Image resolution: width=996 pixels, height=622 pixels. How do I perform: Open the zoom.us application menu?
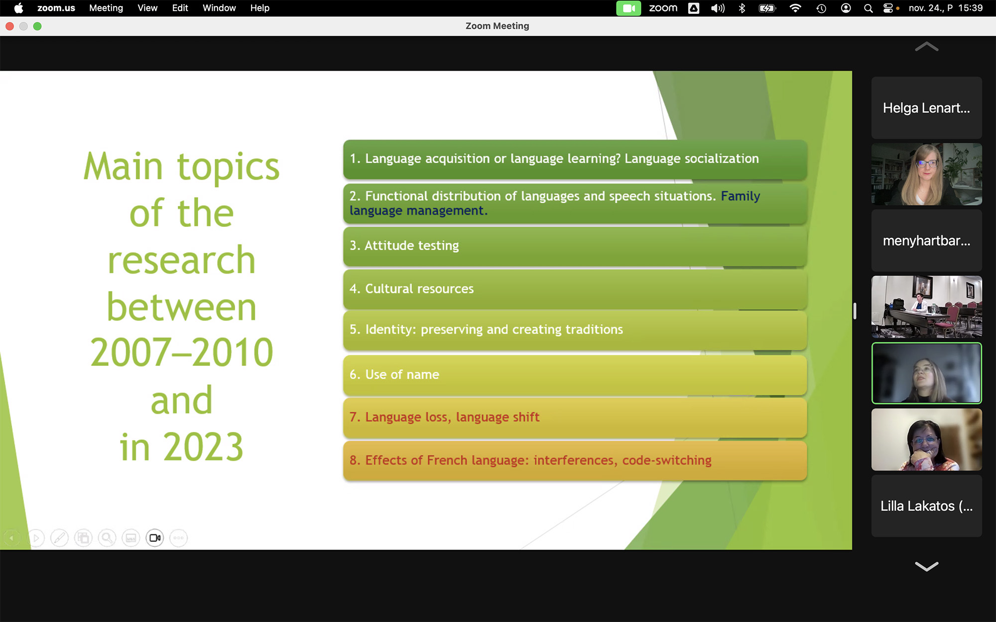[x=56, y=8]
